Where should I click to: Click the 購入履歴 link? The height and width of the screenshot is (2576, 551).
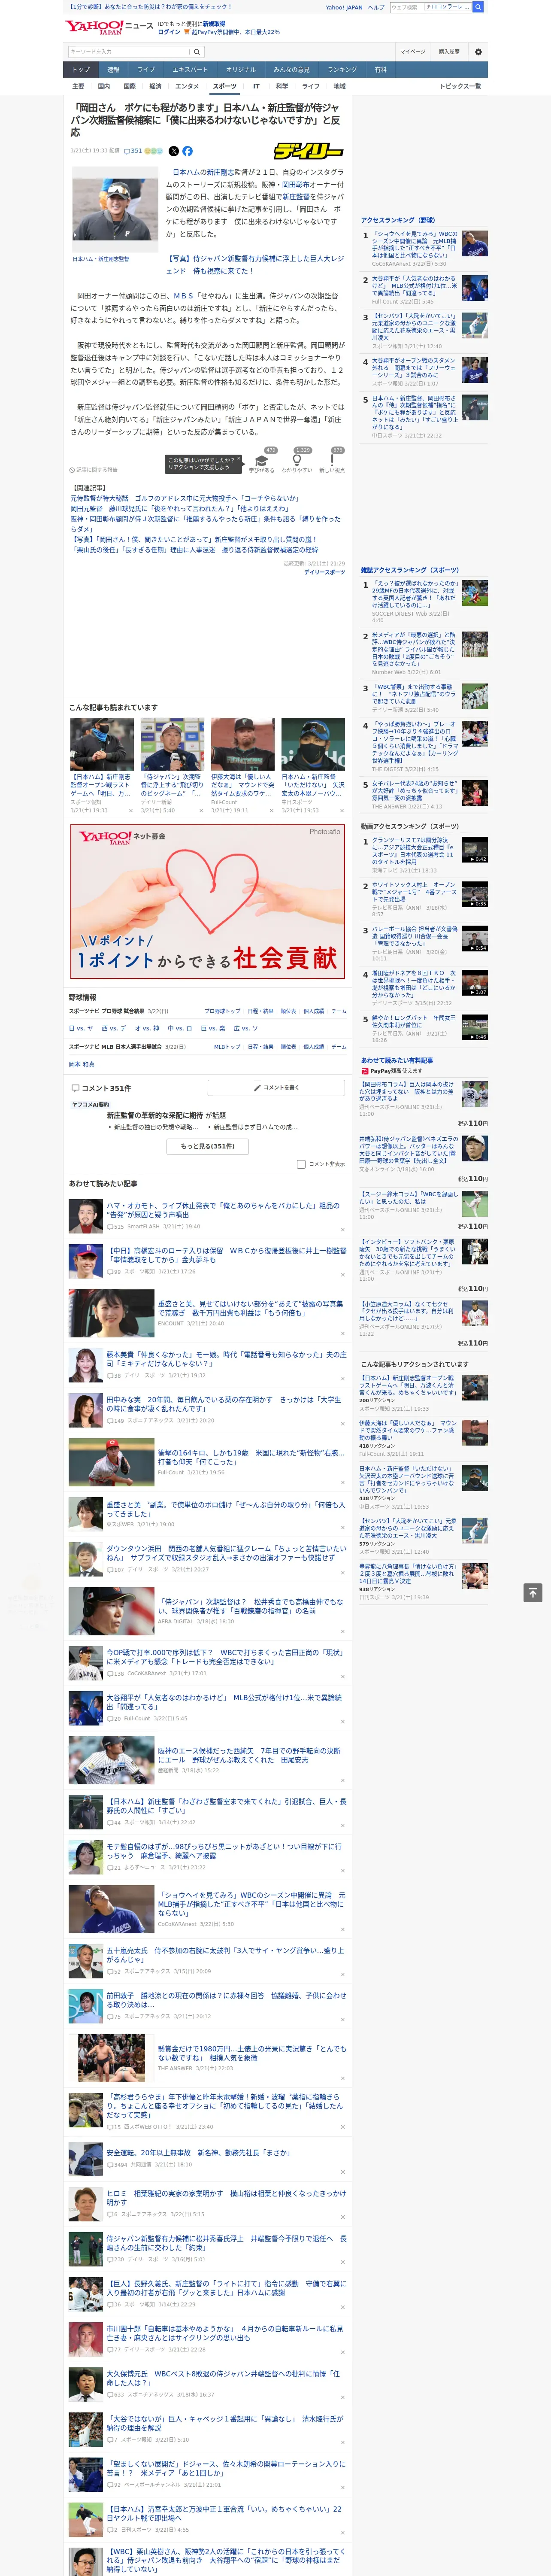(x=449, y=51)
